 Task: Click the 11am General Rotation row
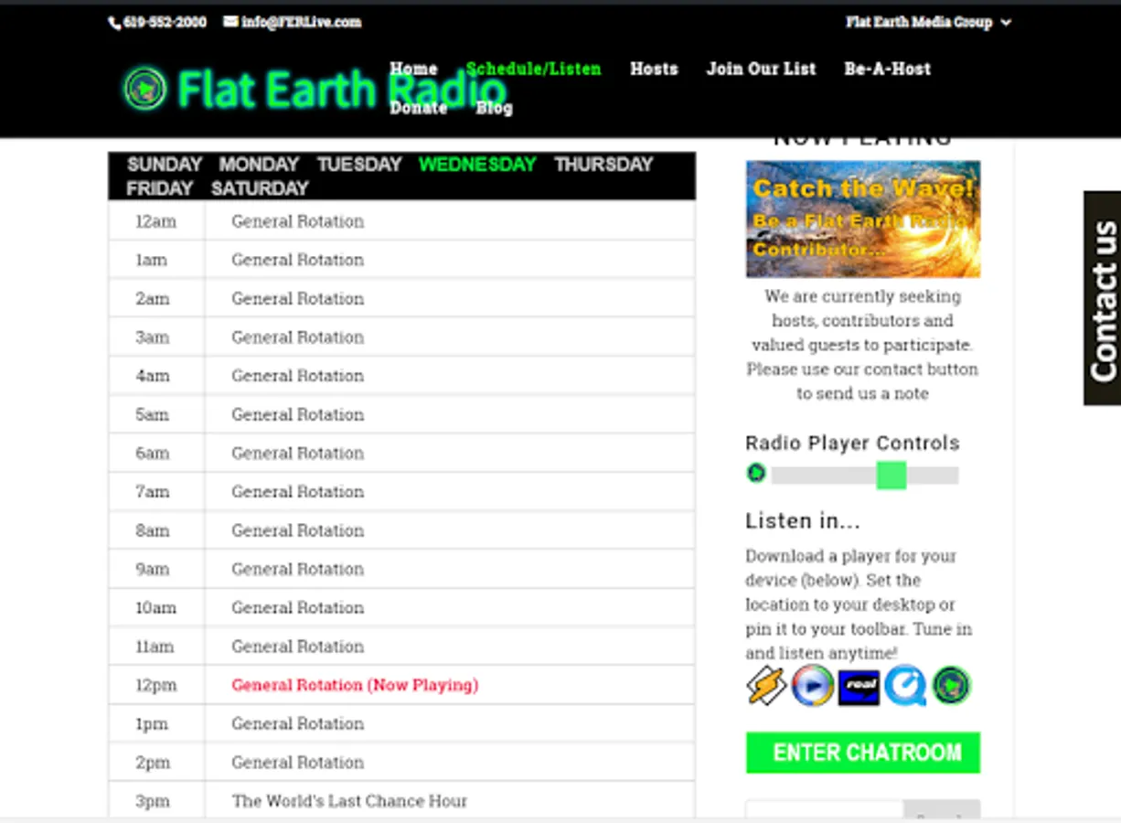401,647
